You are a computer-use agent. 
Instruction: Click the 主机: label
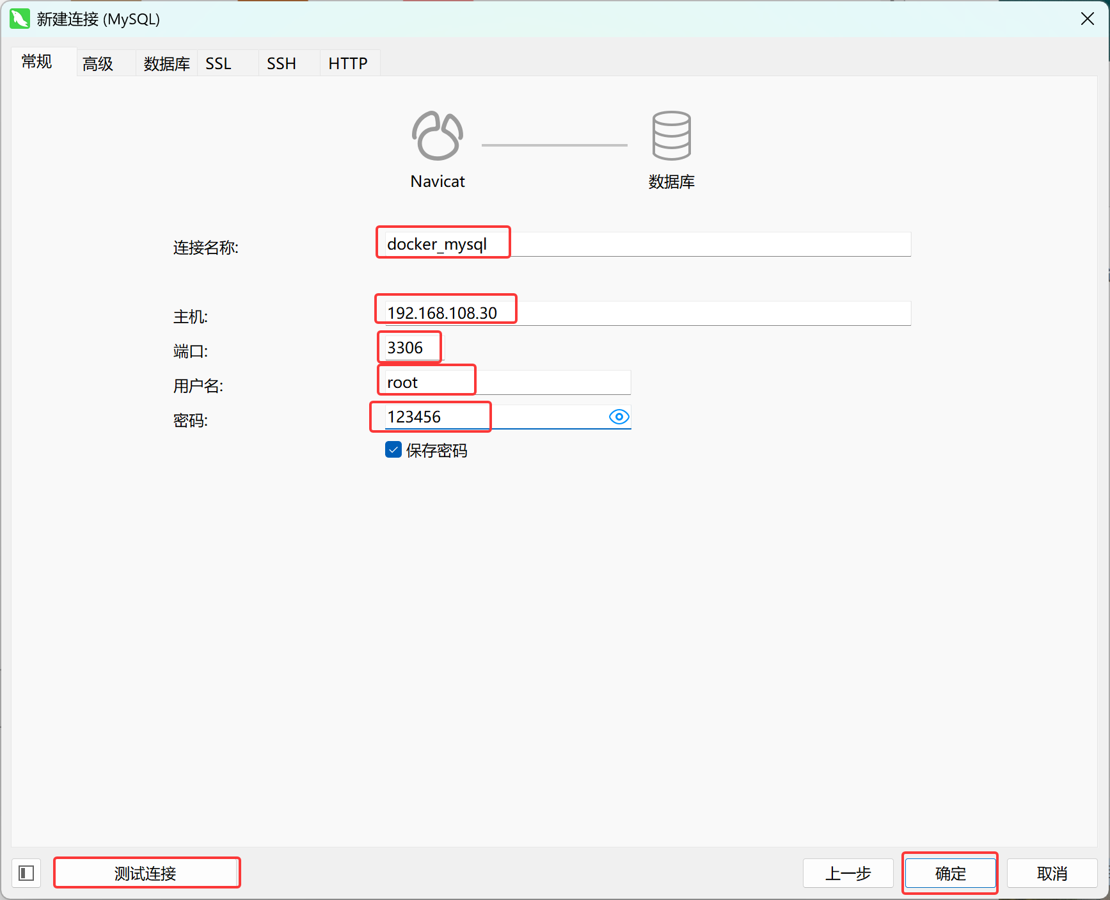coord(191,317)
